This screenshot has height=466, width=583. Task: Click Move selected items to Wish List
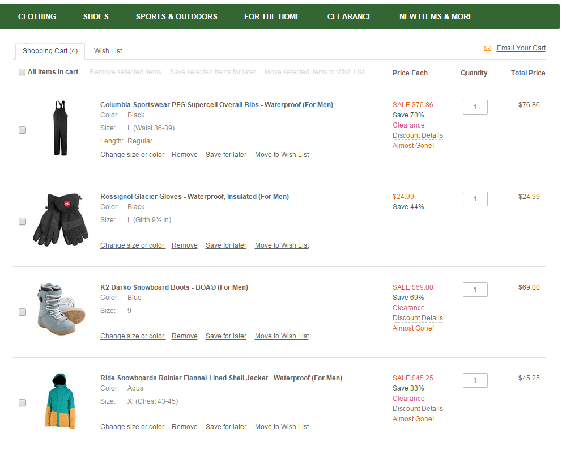(314, 72)
